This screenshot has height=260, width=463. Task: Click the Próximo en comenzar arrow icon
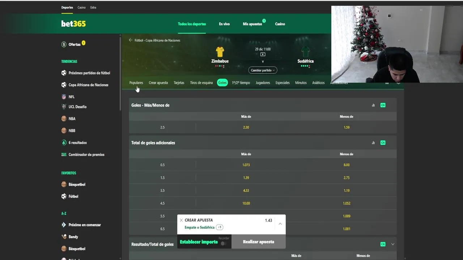[x=64, y=225]
